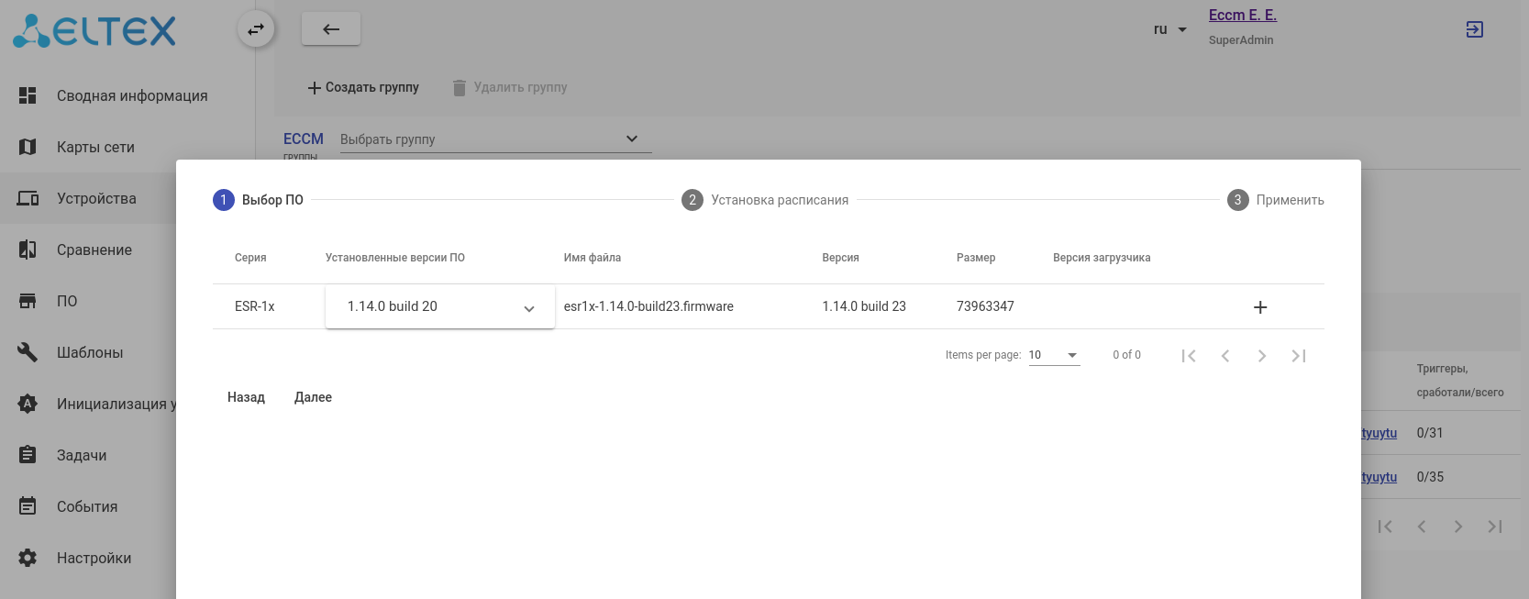The image size is (1529, 599).
Task: Expand the Выбрать группу dropdown
Action: coord(494,139)
